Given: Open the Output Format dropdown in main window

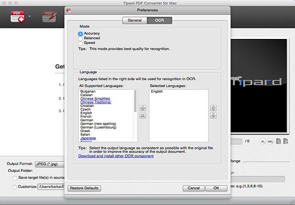Looking at the screenshot, I should point(49,164).
